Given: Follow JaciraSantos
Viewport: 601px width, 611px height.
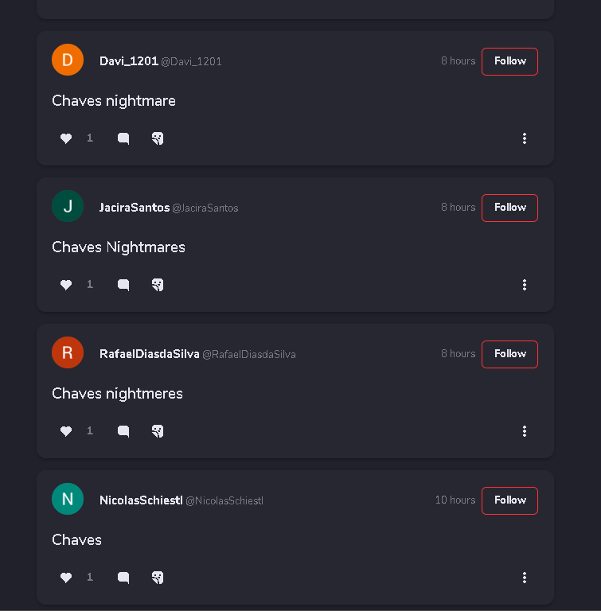Looking at the screenshot, I should (509, 208).
